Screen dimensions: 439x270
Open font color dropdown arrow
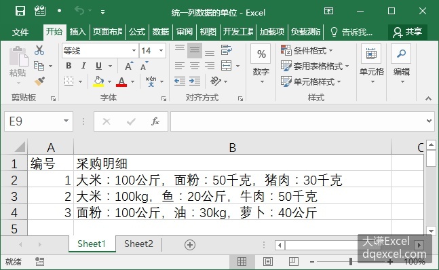pyautogui.click(x=133, y=81)
